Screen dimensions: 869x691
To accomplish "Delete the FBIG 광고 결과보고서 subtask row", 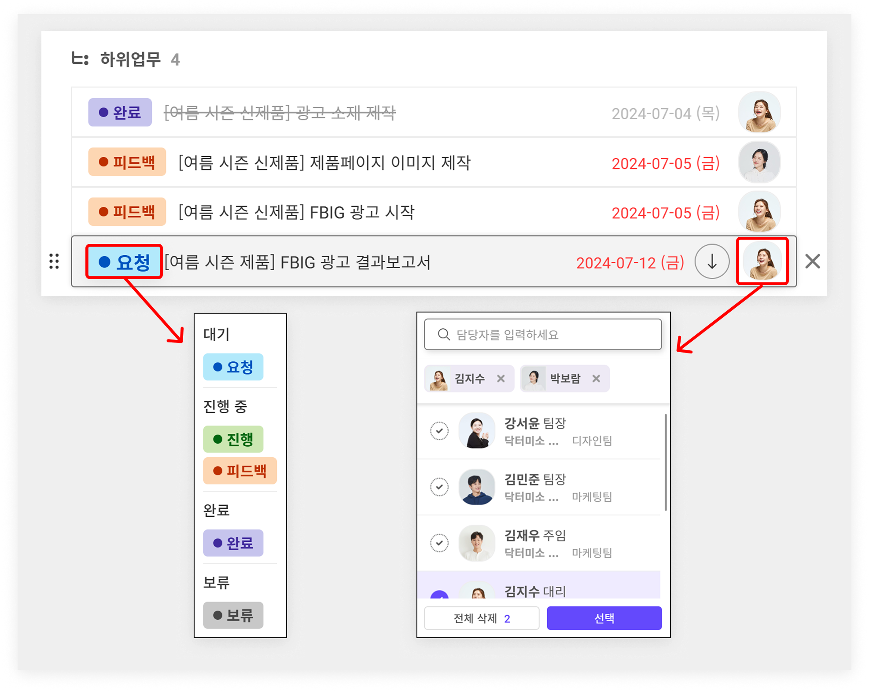I will coord(812,261).
